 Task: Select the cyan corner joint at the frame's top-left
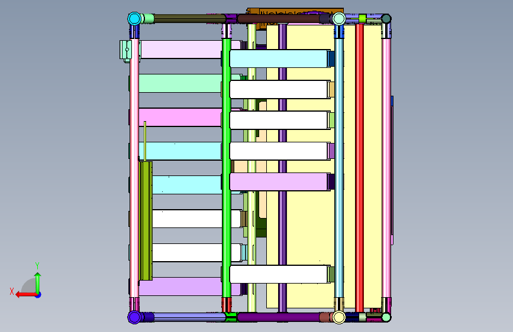pos(134,19)
